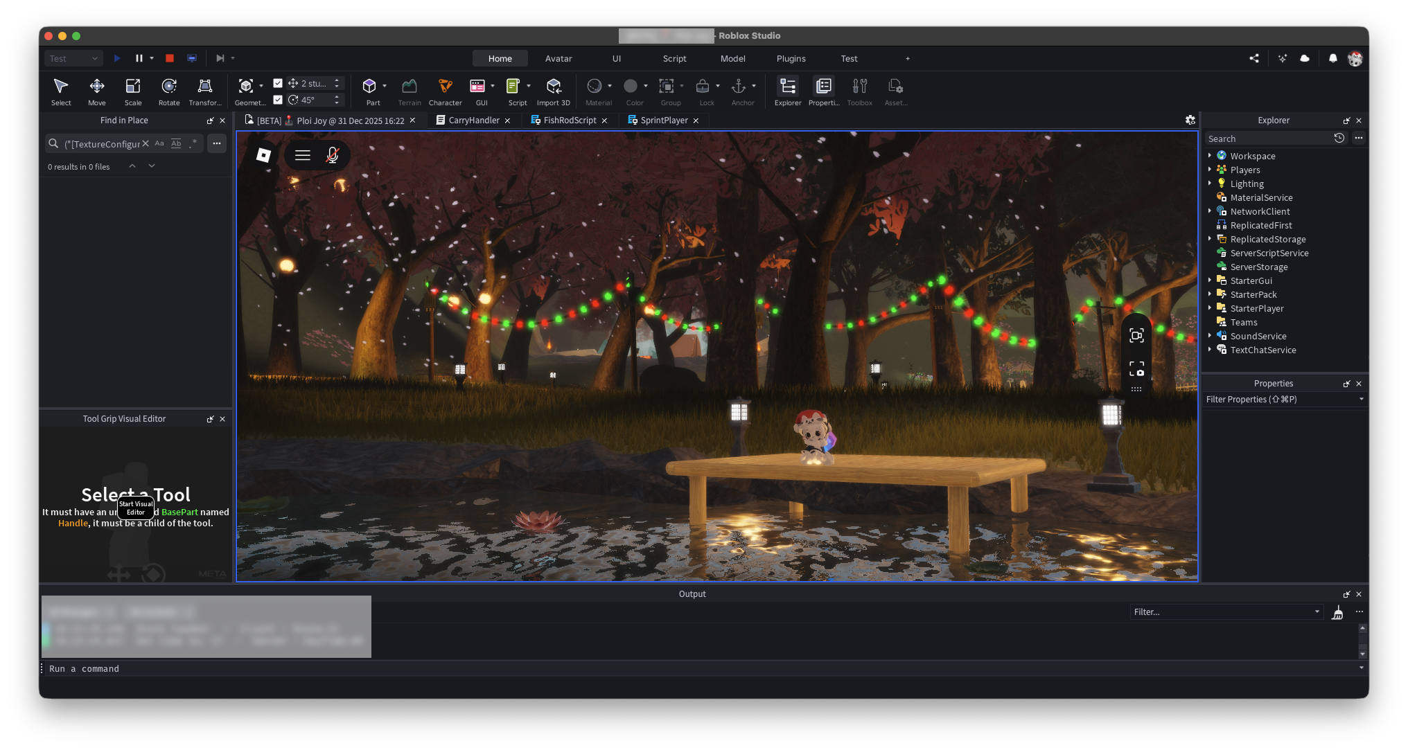Click the output scrollbar down arrow
The image size is (1408, 750).
(x=1362, y=654)
